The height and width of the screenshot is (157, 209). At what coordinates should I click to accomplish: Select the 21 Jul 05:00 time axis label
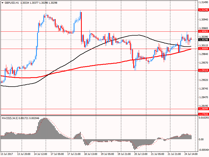click(x=158, y=154)
